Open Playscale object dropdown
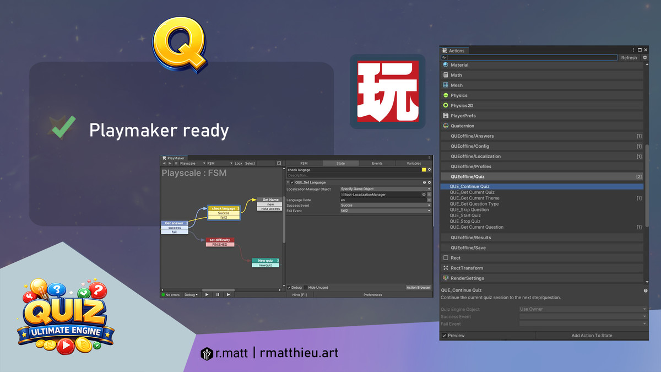The width and height of the screenshot is (661, 372). tap(192, 163)
